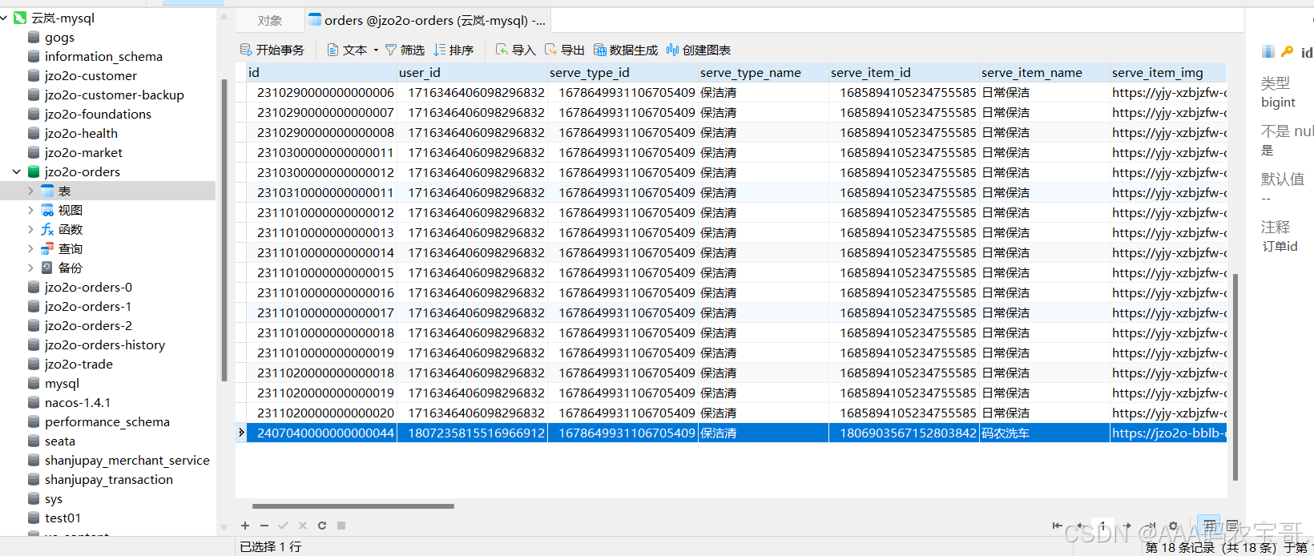
Task: Click the 导入 import button
Action: click(515, 50)
